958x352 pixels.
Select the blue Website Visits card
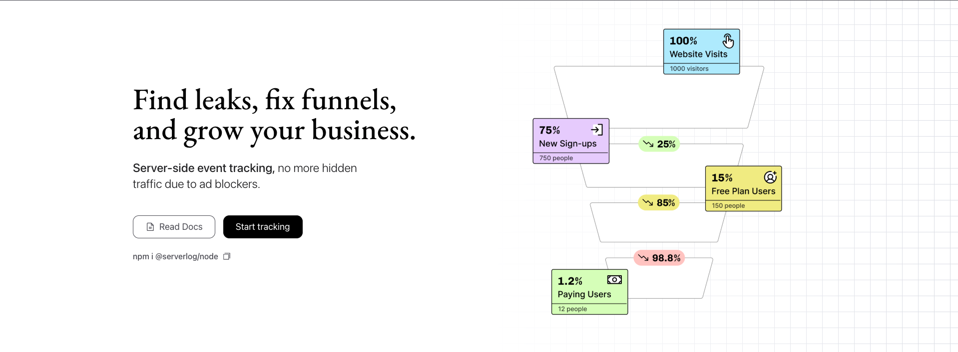701,51
